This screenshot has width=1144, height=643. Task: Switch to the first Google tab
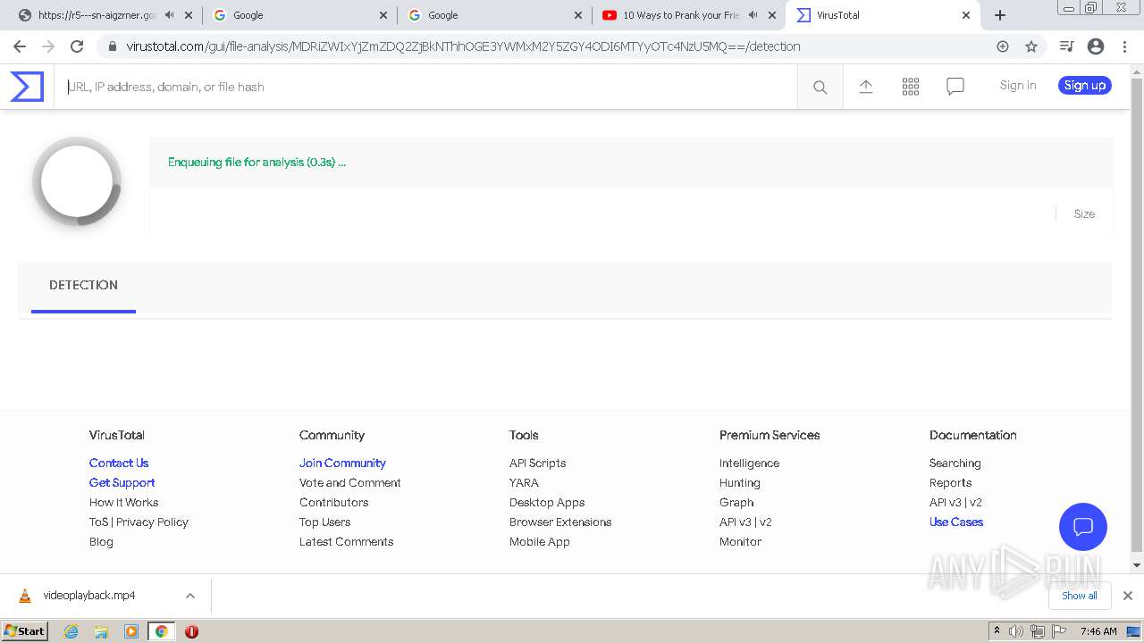299,15
